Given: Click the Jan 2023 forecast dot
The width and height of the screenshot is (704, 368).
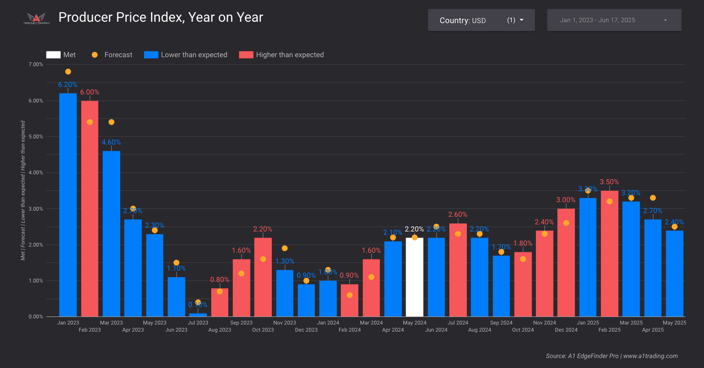Looking at the screenshot, I should pyautogui.click(x=68, y=72).
